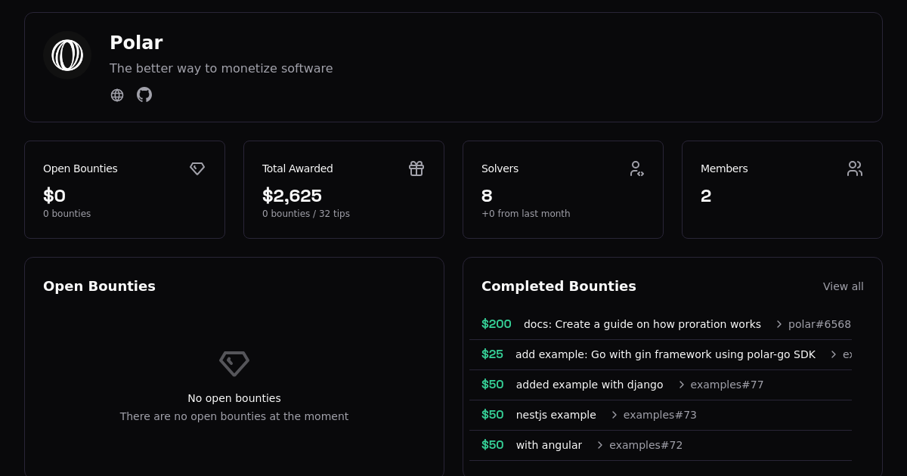
Task: Click the Solvers person-code icon
Action: 636,168
